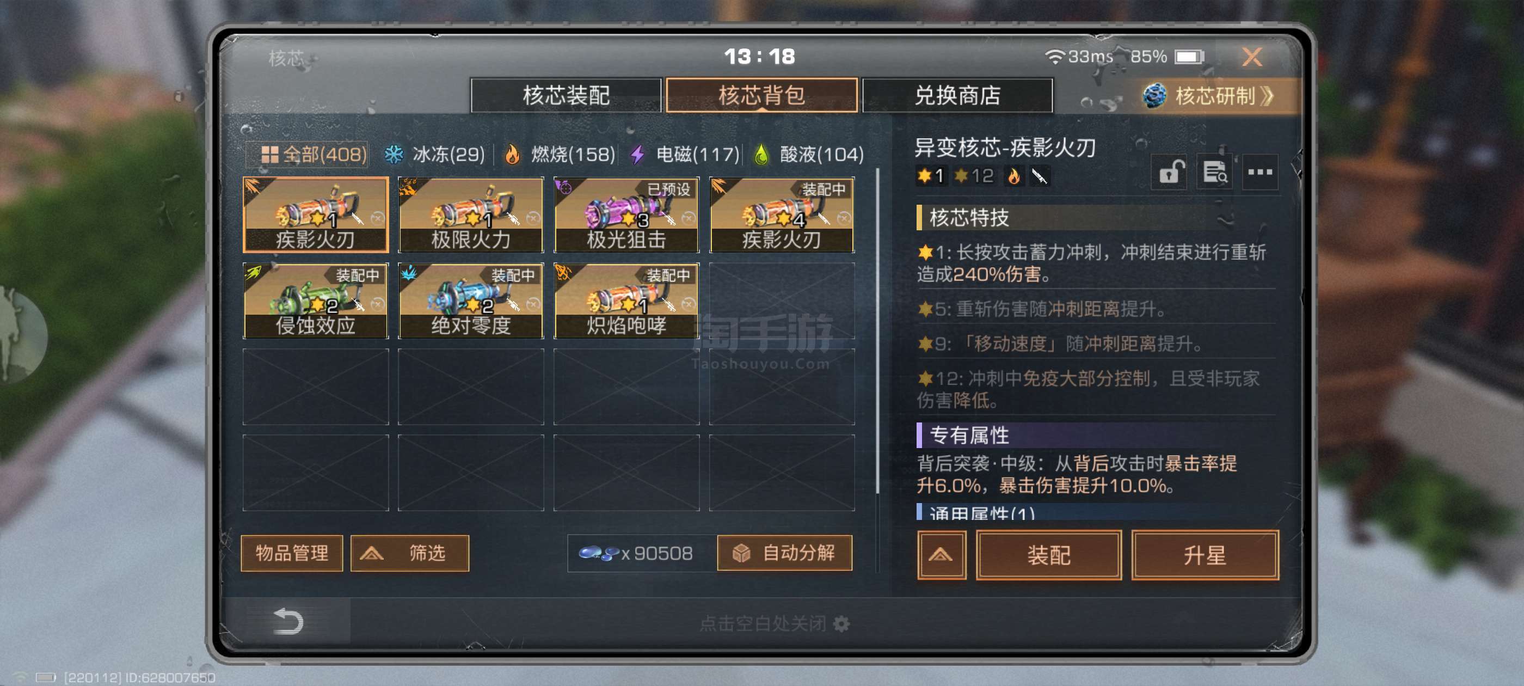This screenshot has height=686, width=1524.
Task: Open 核芯研制 crafting shortcut
Action: pos(1209,96)
